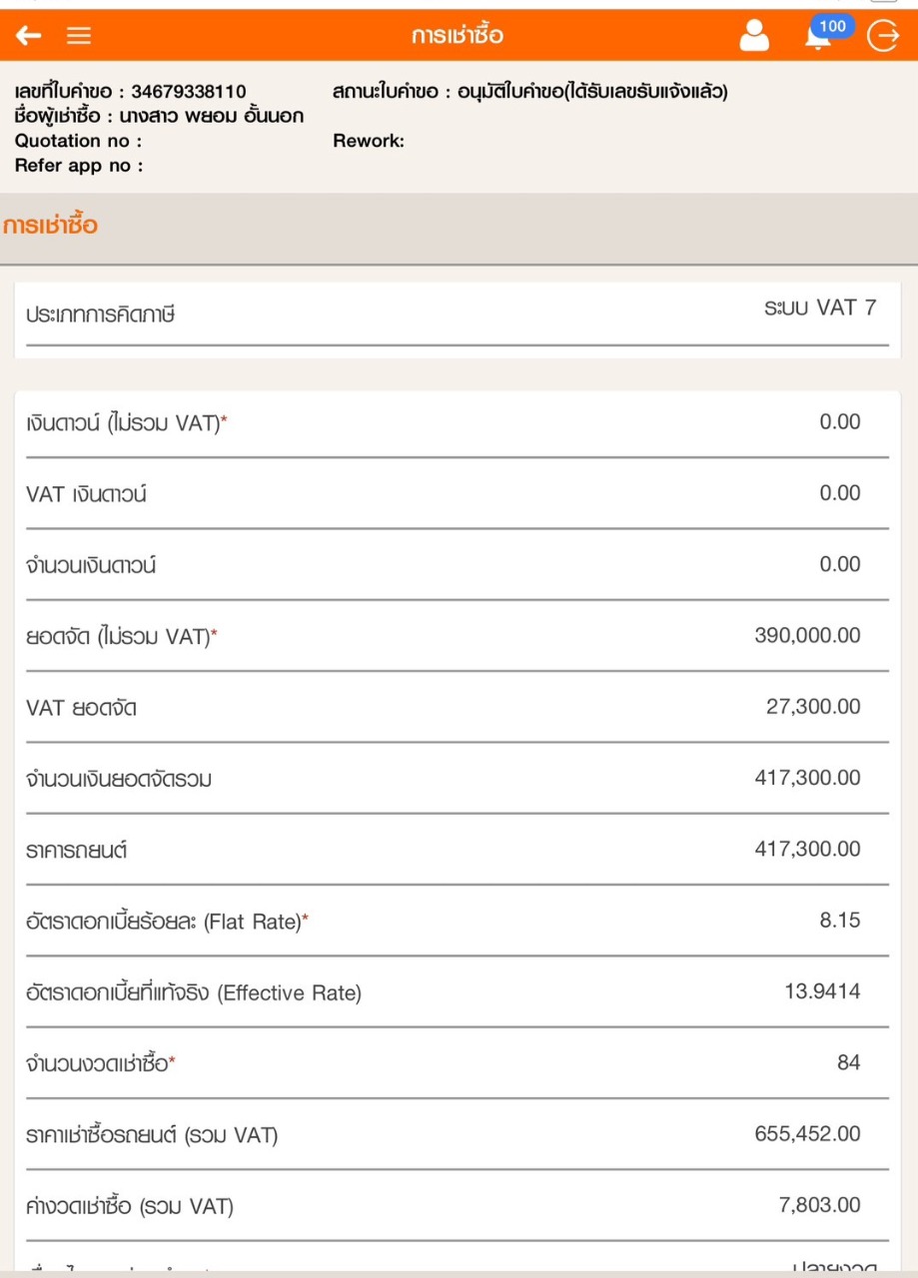This screenshot has height=1278, width=918.
Task: Open the hamburger menu
Action: [79, 36]
